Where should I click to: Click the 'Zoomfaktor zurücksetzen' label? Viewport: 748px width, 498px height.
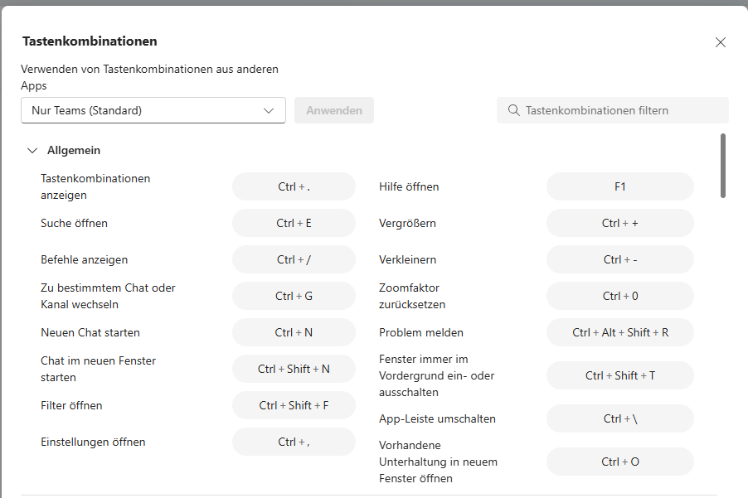[x=412, y=296]
